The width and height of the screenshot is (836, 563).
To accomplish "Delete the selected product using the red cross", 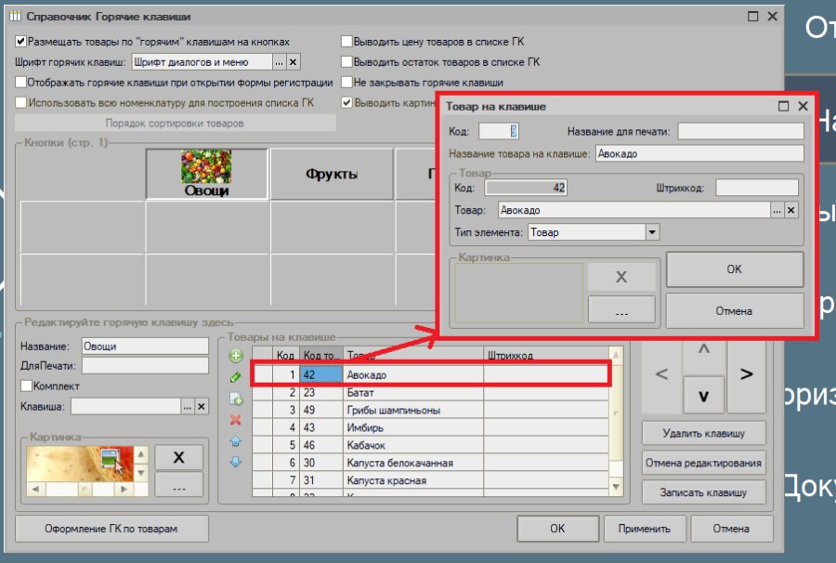I will point(236,420).
